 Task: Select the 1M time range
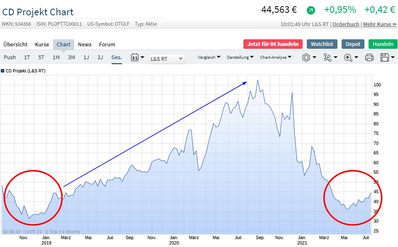coord(56,58)
